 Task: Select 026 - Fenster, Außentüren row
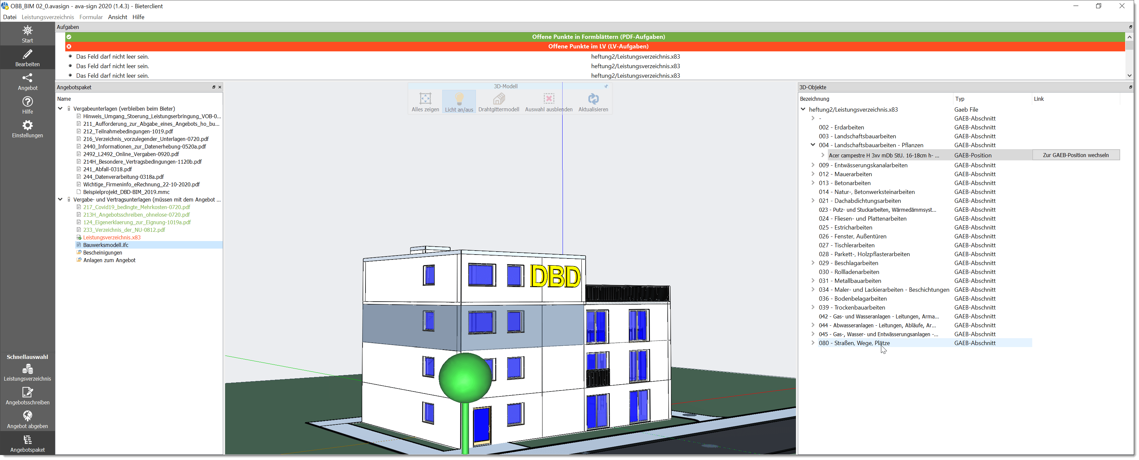pyautogui.click(x=852, y=236)
